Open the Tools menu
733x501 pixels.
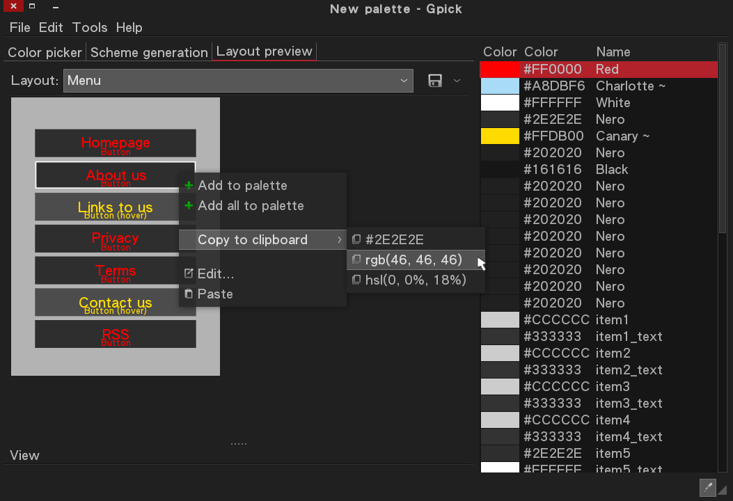click(90, 28)
